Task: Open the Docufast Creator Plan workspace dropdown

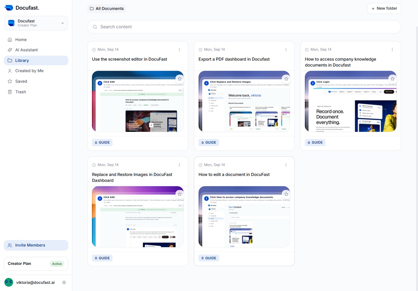Action: click(36, 23)
